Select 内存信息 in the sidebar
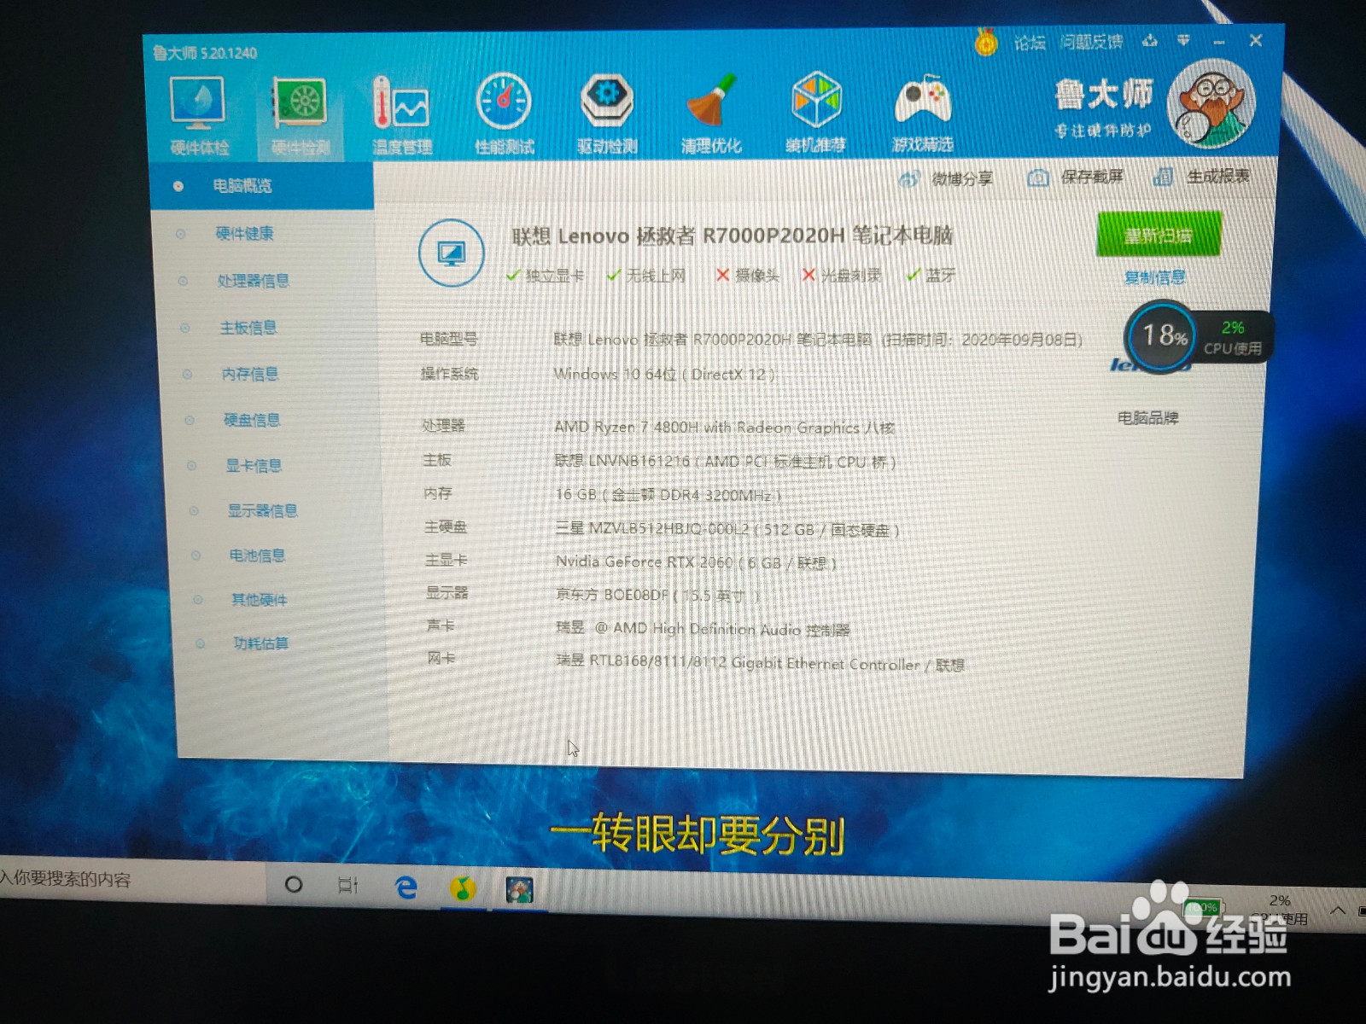1366x1024 pixels. (x=250, y=373)
